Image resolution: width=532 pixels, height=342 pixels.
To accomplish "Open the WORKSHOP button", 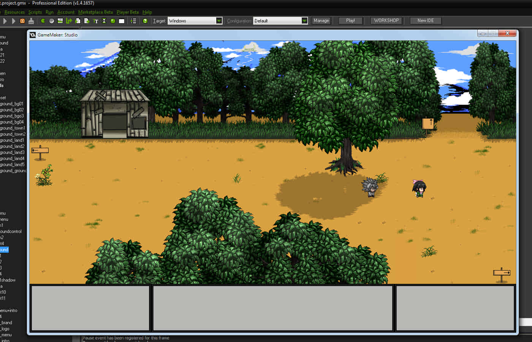I will point(386,21).
